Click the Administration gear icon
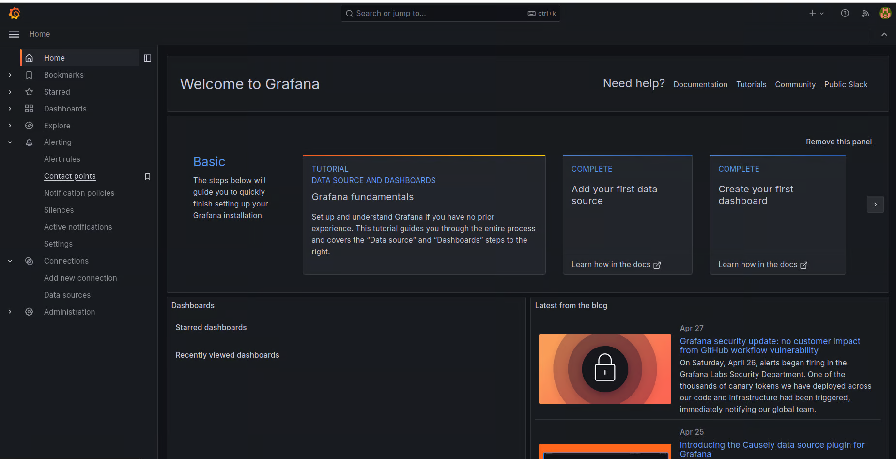 [x=29, y=312]
